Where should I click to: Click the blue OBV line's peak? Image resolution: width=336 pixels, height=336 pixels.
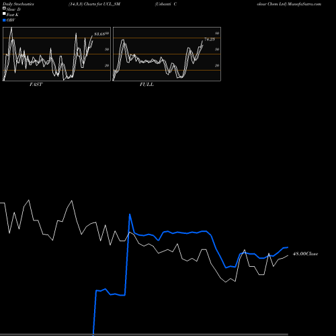(x=130, y=214)
